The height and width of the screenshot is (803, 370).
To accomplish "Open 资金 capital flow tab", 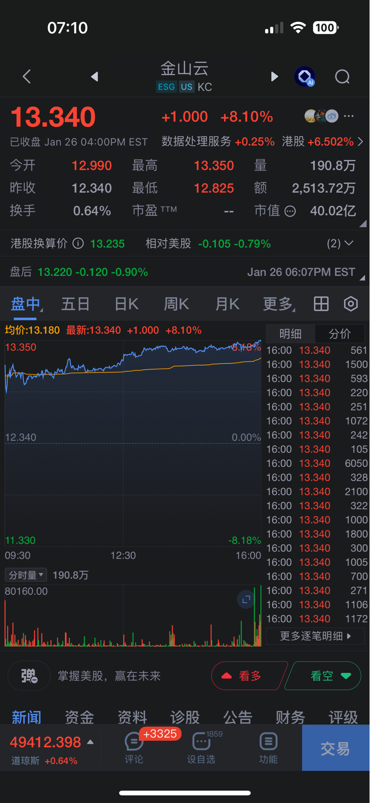I will pyautogui.click(x=79, y=717).
